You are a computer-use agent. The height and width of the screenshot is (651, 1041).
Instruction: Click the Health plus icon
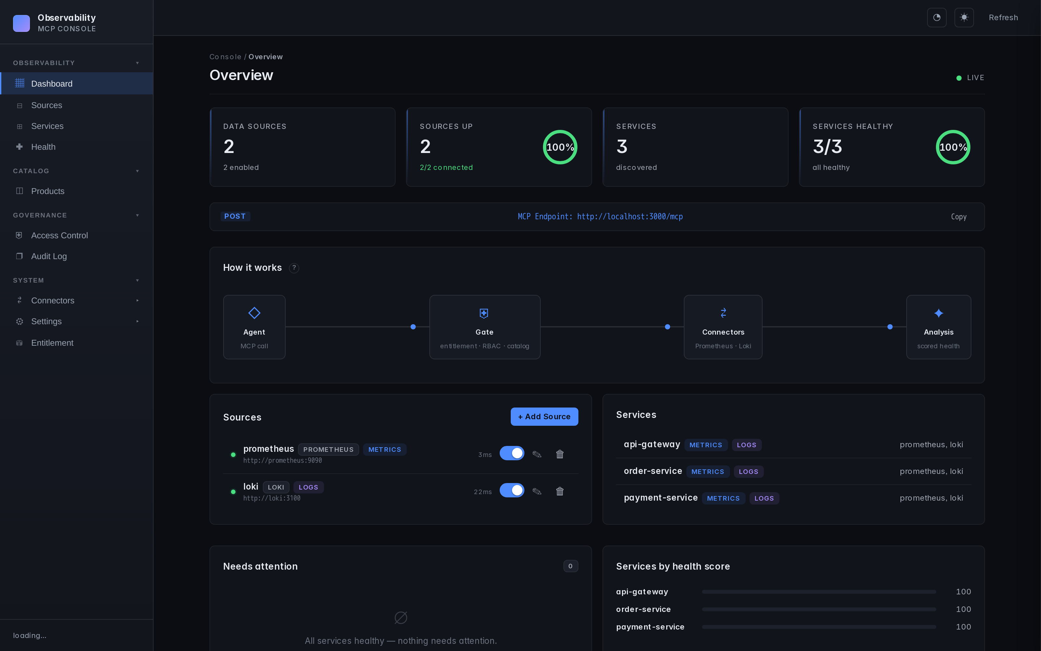tap(20, 147)
